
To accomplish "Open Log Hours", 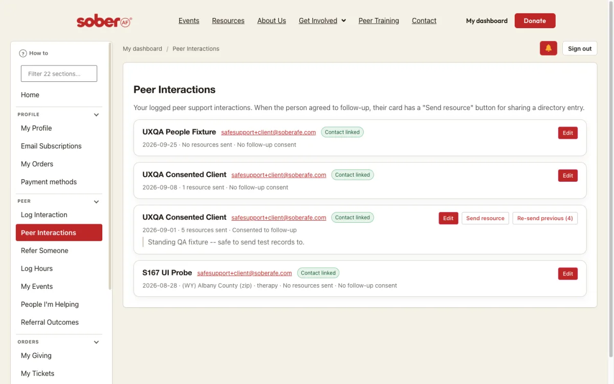I will click(59, 268).
